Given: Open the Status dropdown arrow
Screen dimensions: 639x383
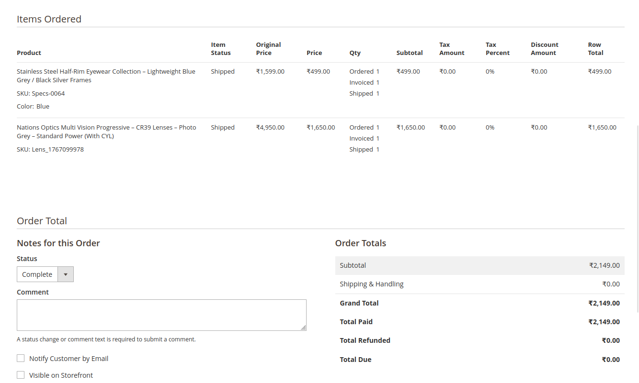Looking at the screenshot, I should click(66, 274).
